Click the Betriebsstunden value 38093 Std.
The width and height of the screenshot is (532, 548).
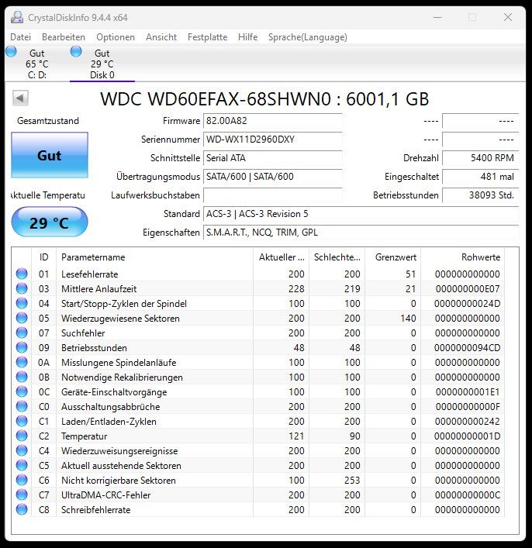[481, 195]
